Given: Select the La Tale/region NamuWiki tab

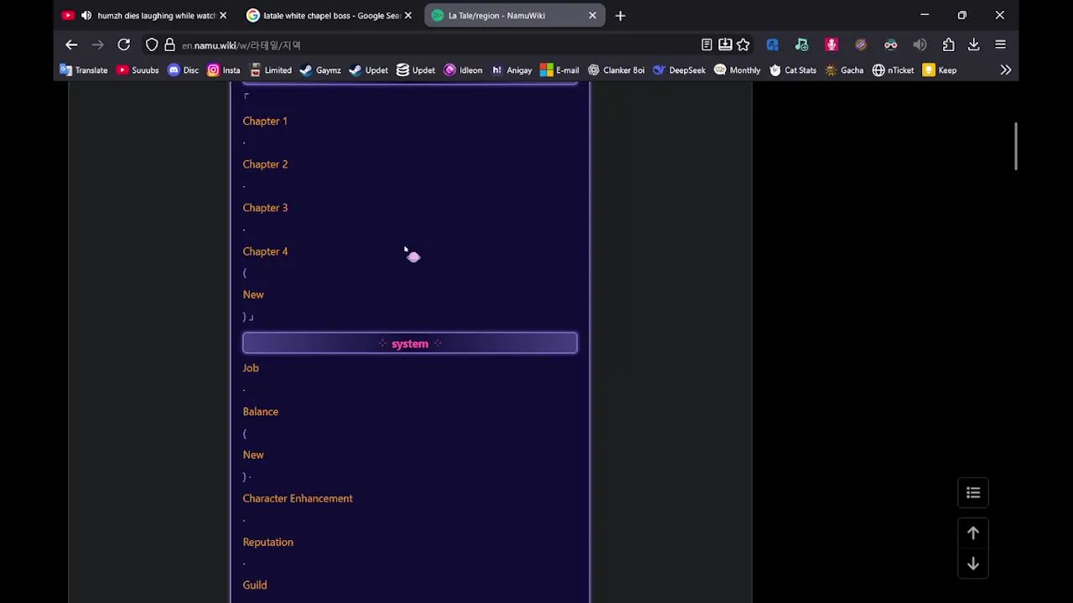Looking at the screenshot, I should 515,15.
